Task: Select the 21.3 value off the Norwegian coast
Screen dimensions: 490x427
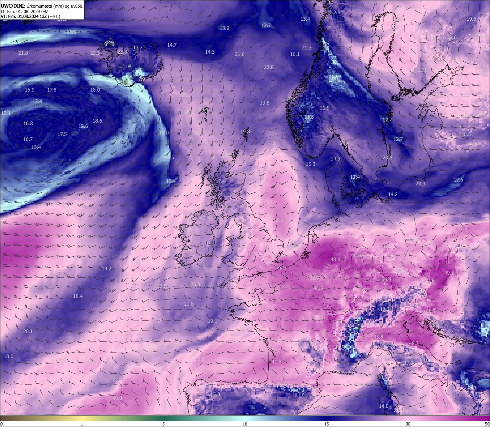Action: pos(307,47)
